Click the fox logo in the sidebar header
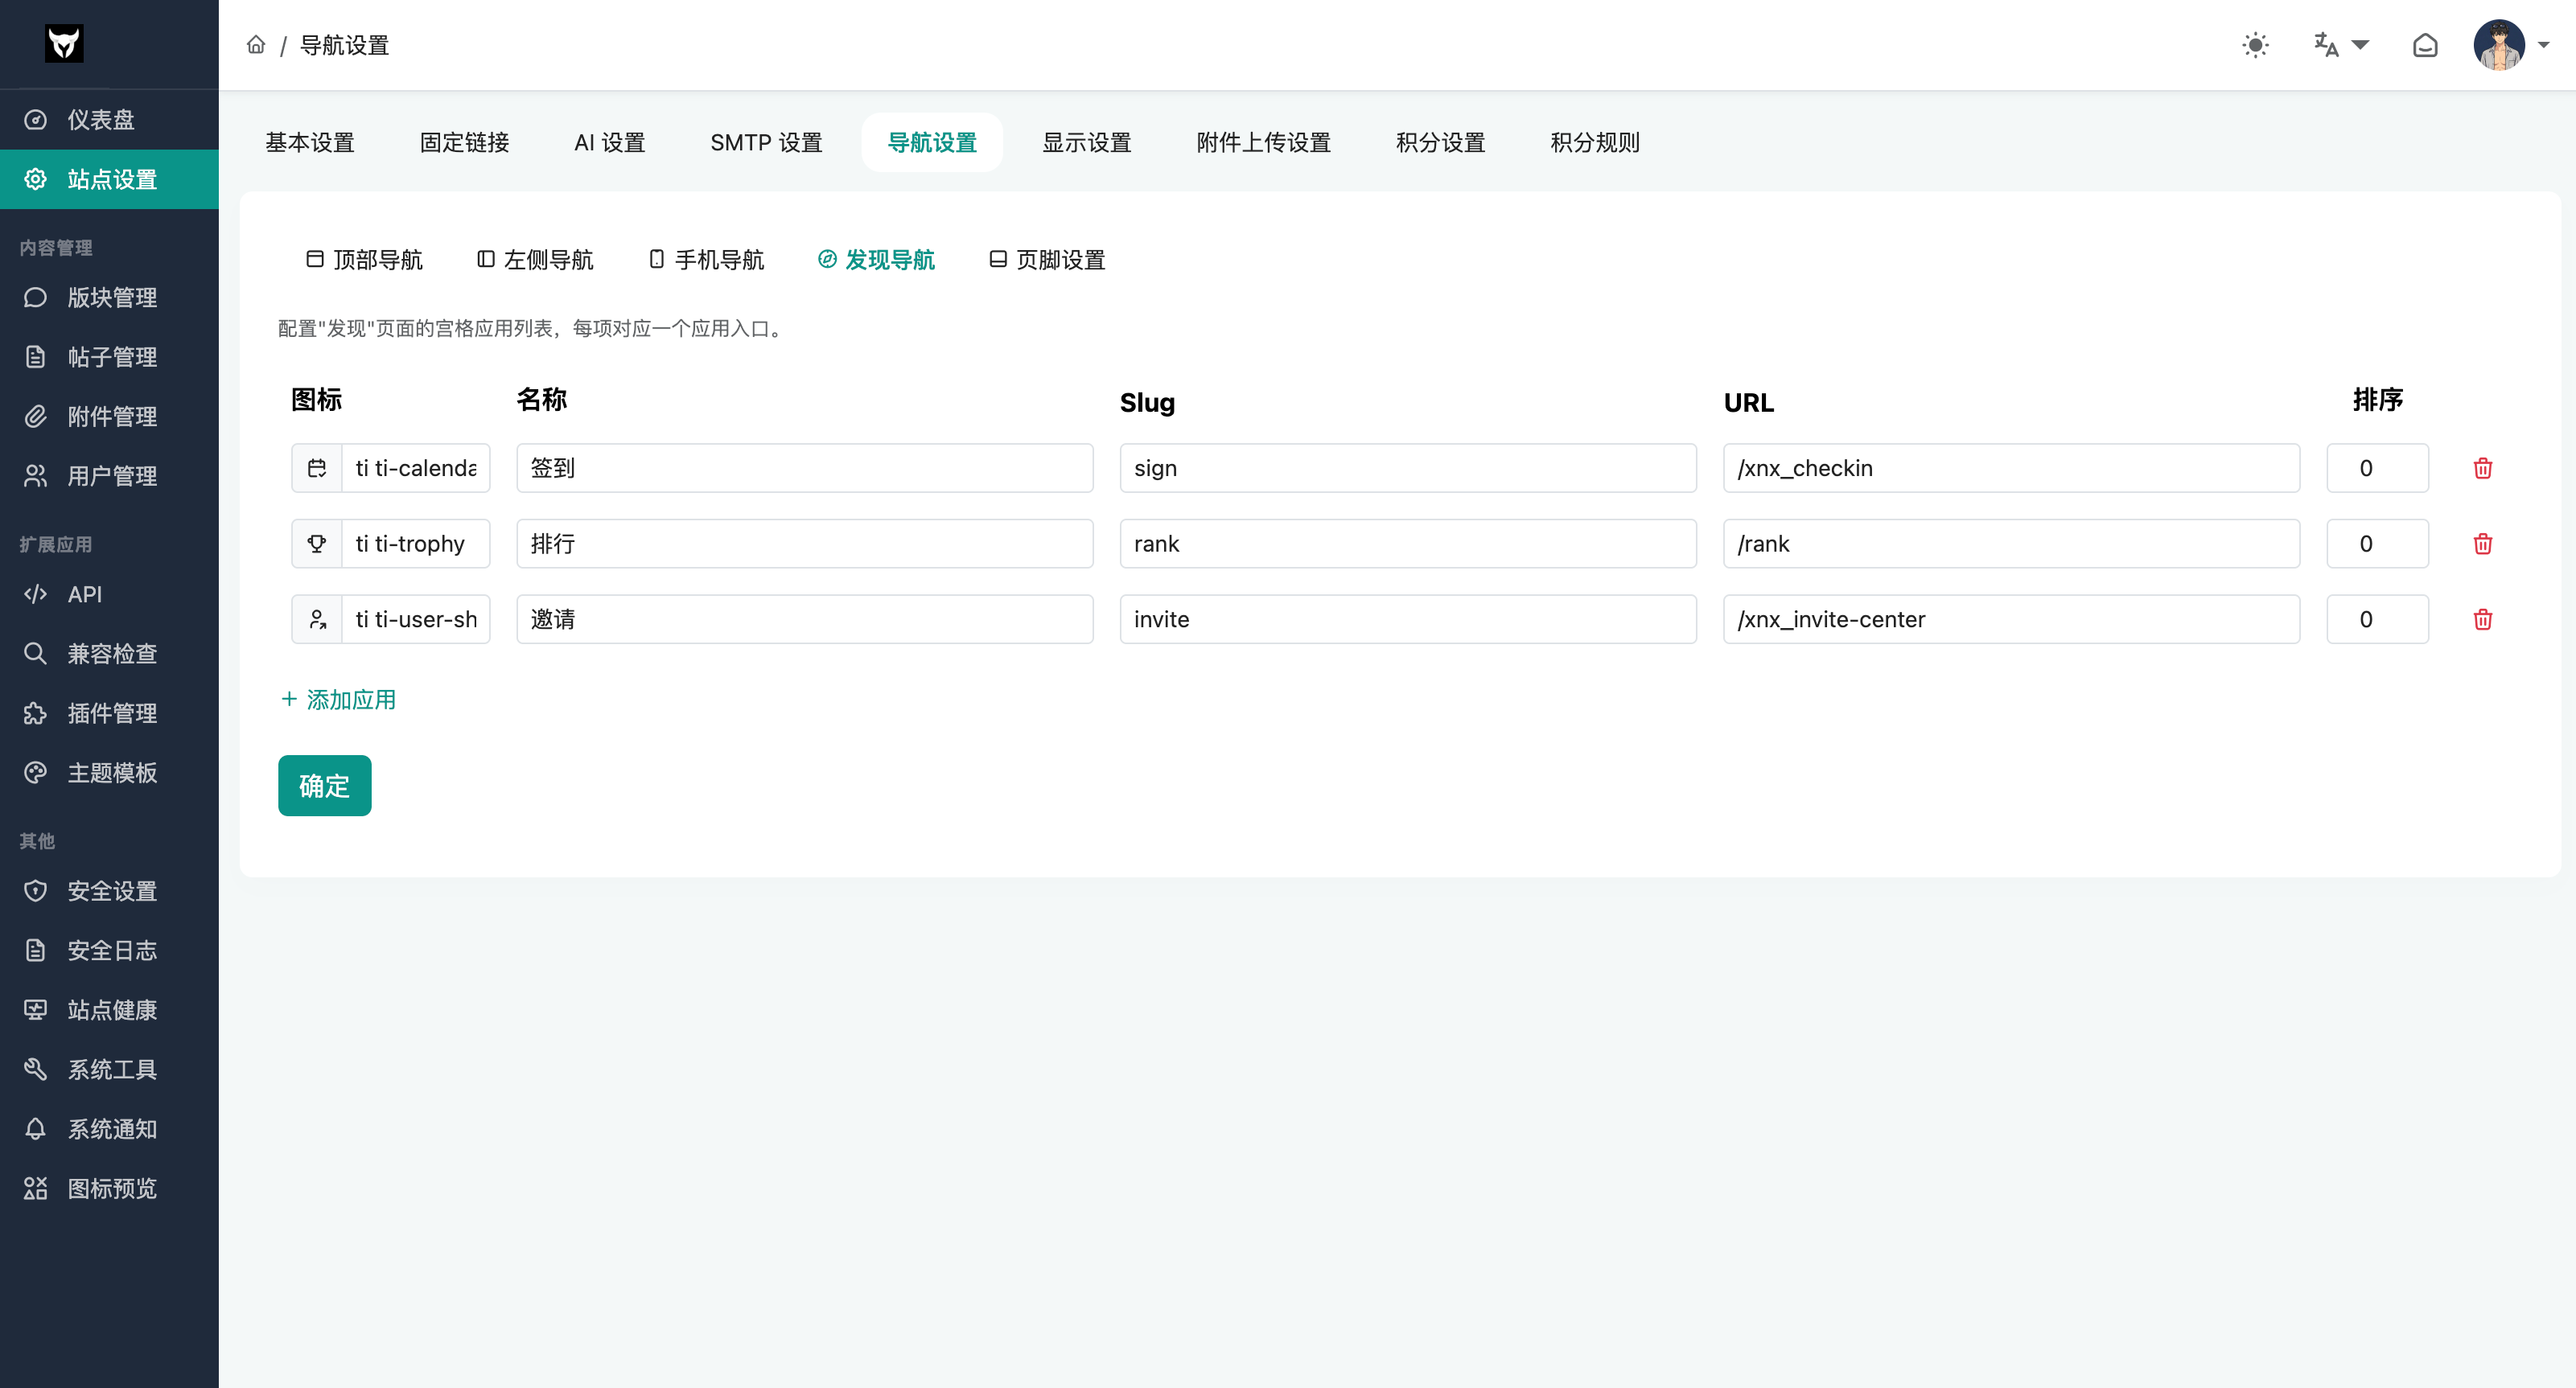The image size is (2576, 1388). (x=64, y=44)
